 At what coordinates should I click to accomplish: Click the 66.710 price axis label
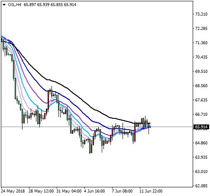(x=201, y=114)
